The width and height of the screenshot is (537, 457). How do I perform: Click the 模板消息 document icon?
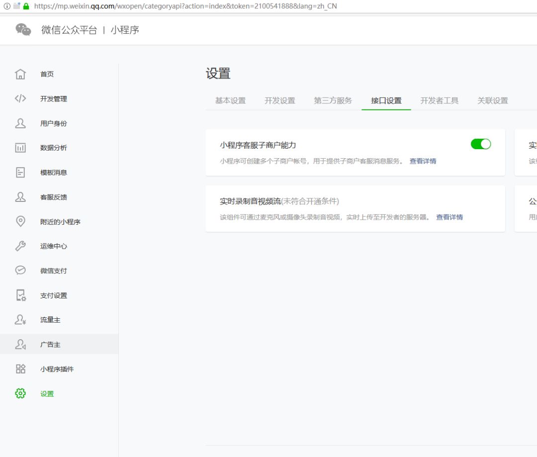click(x=20, y=173)
